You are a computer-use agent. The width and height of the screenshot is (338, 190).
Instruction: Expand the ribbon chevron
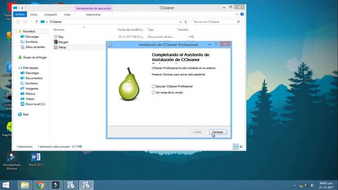pos(237,14)
